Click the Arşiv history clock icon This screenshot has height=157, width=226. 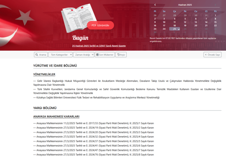pyautogui.click(x=118, y=55)
